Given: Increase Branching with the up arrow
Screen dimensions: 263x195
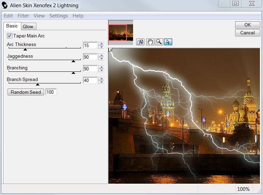Looking at the screenshot, I should click(101, 67).
